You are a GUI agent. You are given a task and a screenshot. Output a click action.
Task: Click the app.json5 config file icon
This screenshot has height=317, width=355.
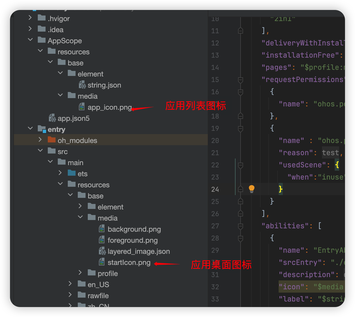(x=52, y=118)
